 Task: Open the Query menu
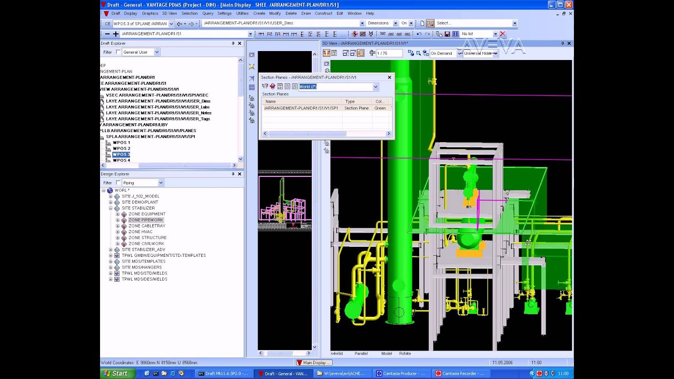pos(207,13)
